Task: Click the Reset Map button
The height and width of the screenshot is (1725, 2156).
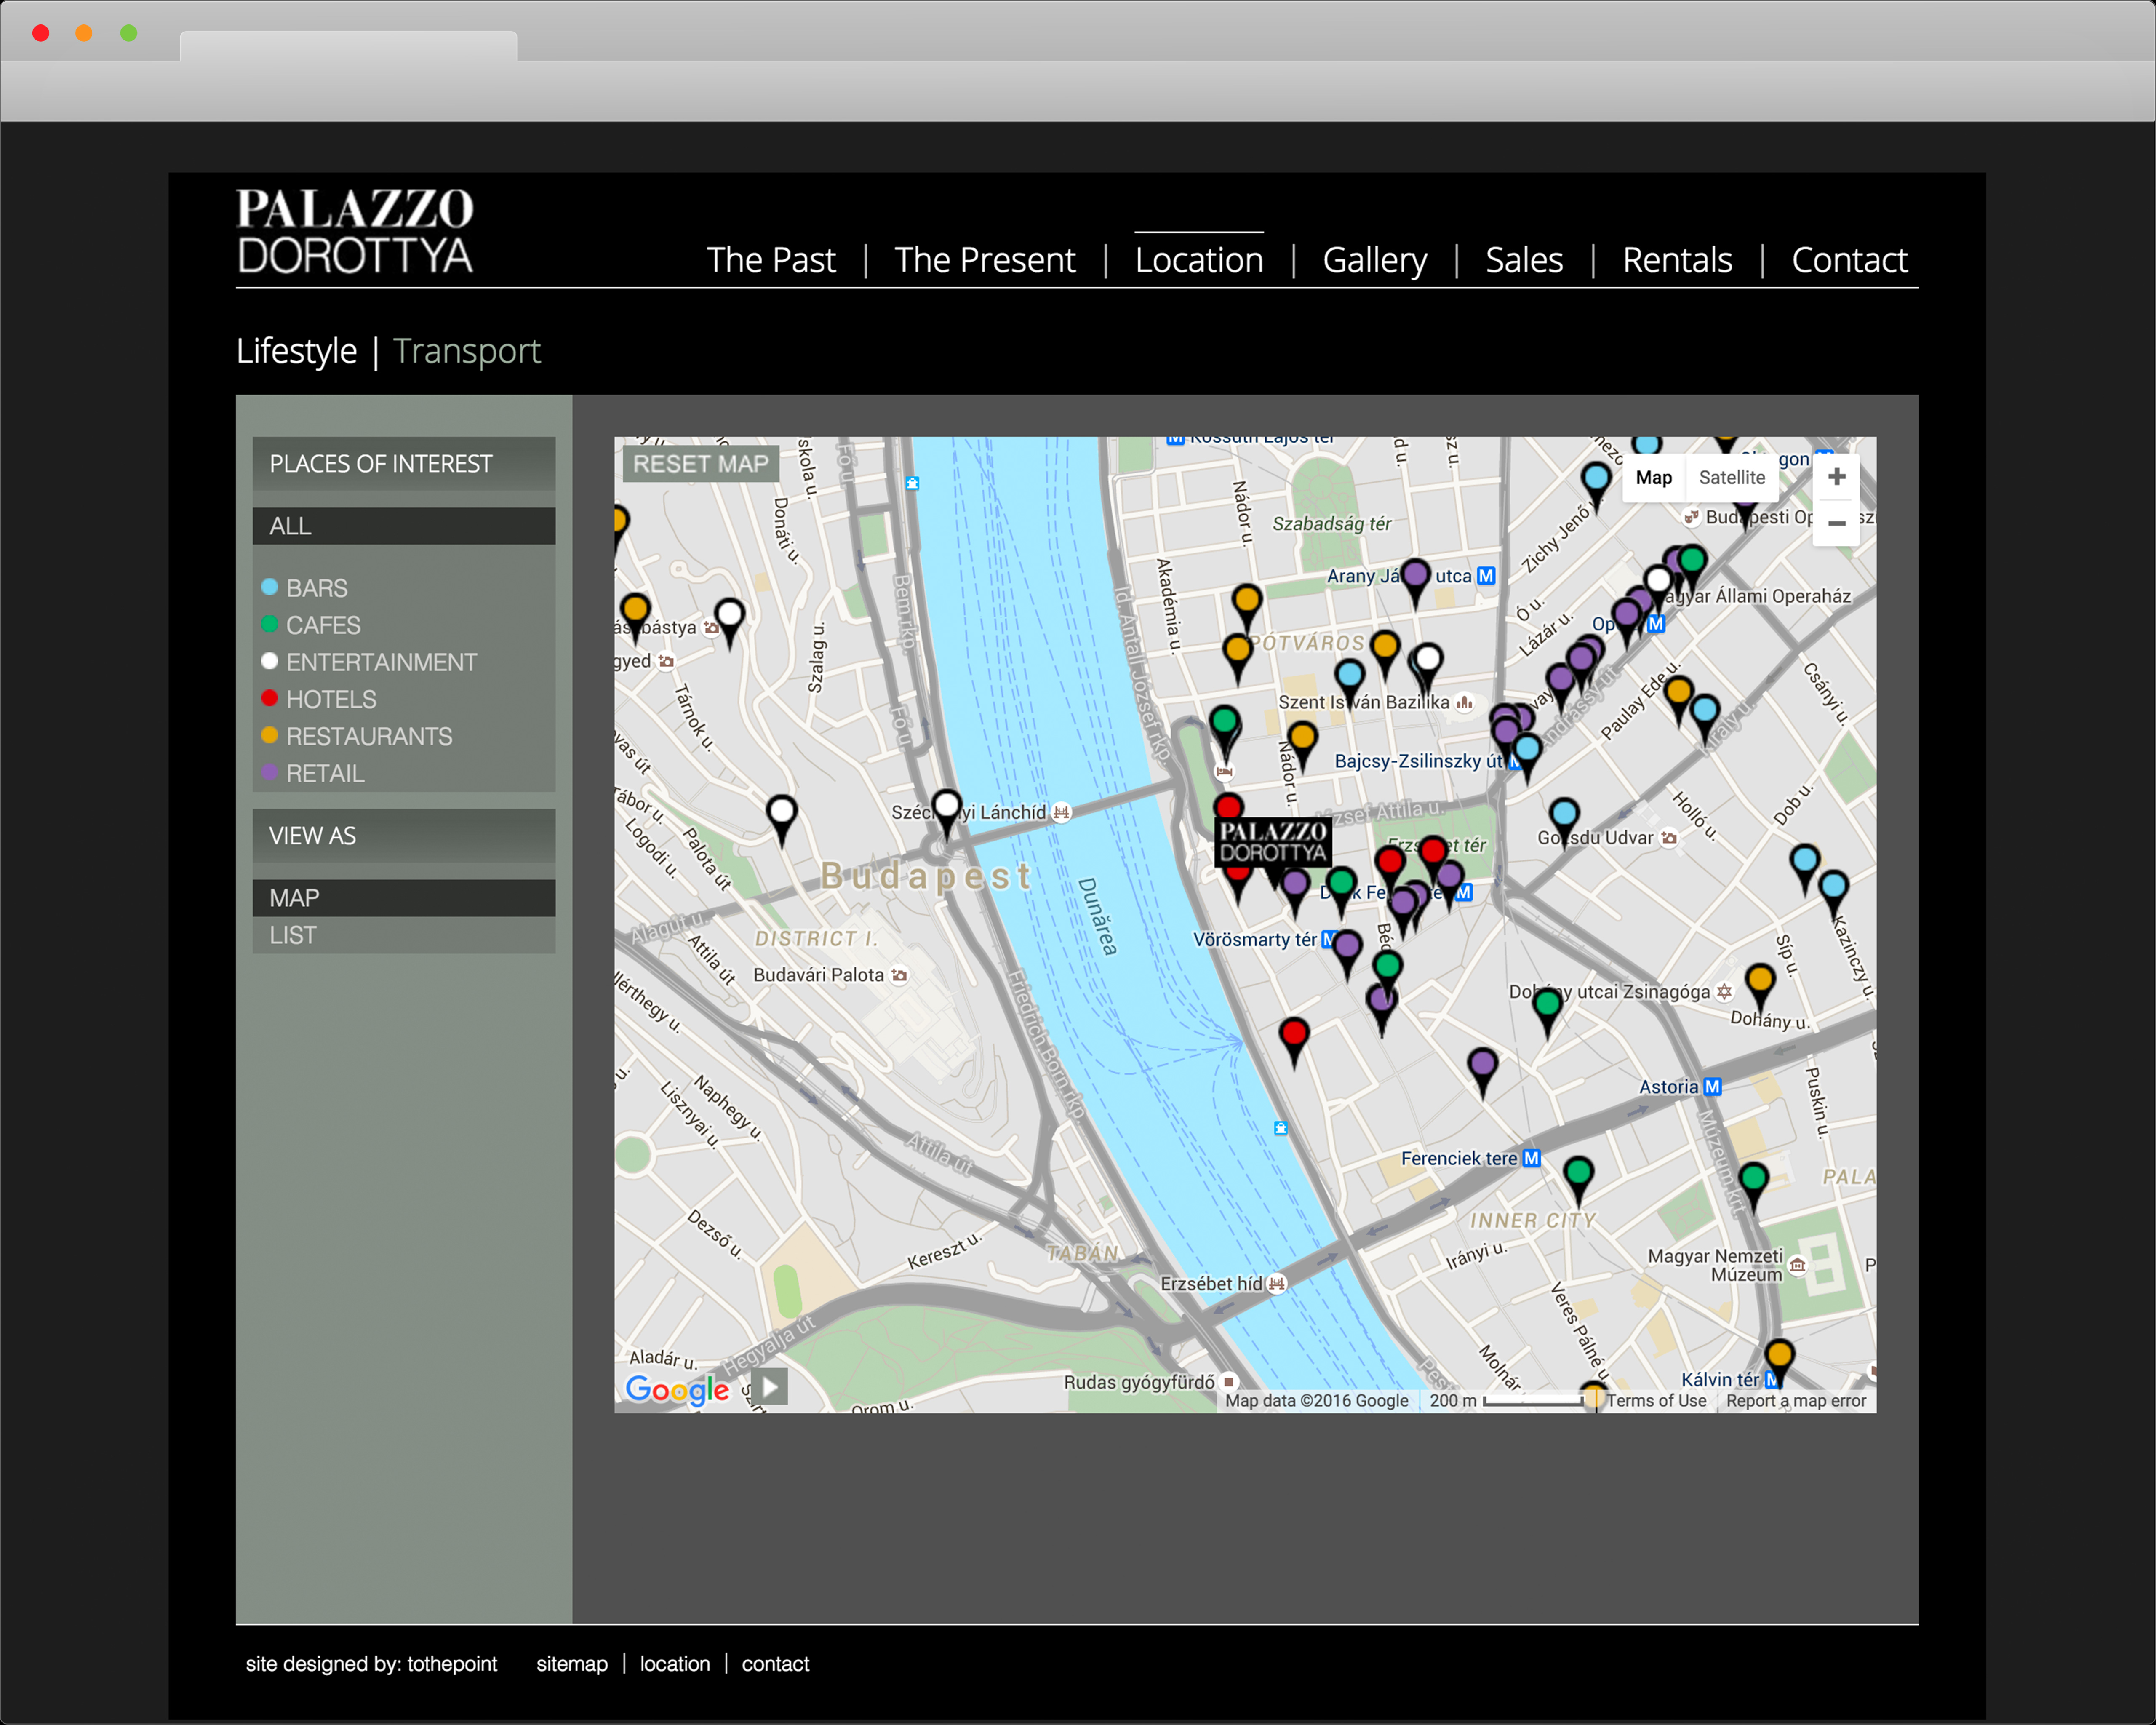Action: coord(701,464)
